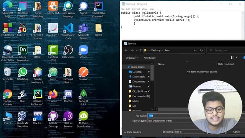Open Firefox desktop shortcut
This screenshot has height=138, width=245.
coord(53,96)
